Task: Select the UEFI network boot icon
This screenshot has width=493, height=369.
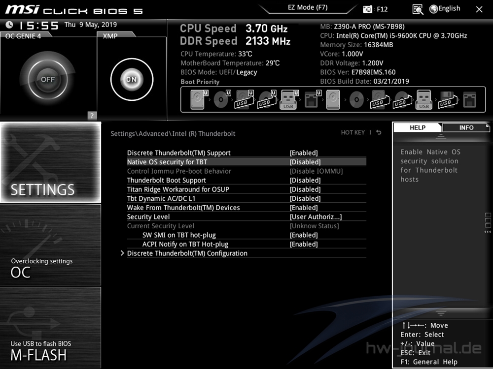Action: click(x=312, y=100)
